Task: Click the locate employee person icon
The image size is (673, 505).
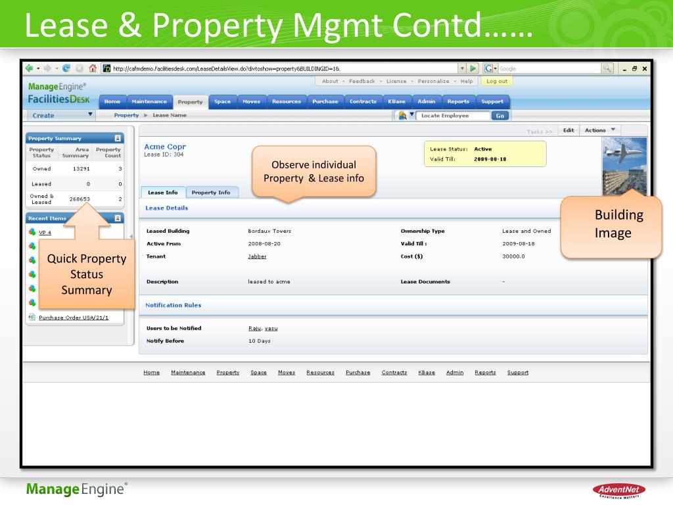Action: click(x=402, y=116)
